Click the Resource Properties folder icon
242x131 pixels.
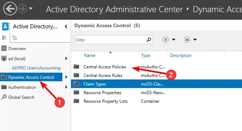(x=76, y=92)
